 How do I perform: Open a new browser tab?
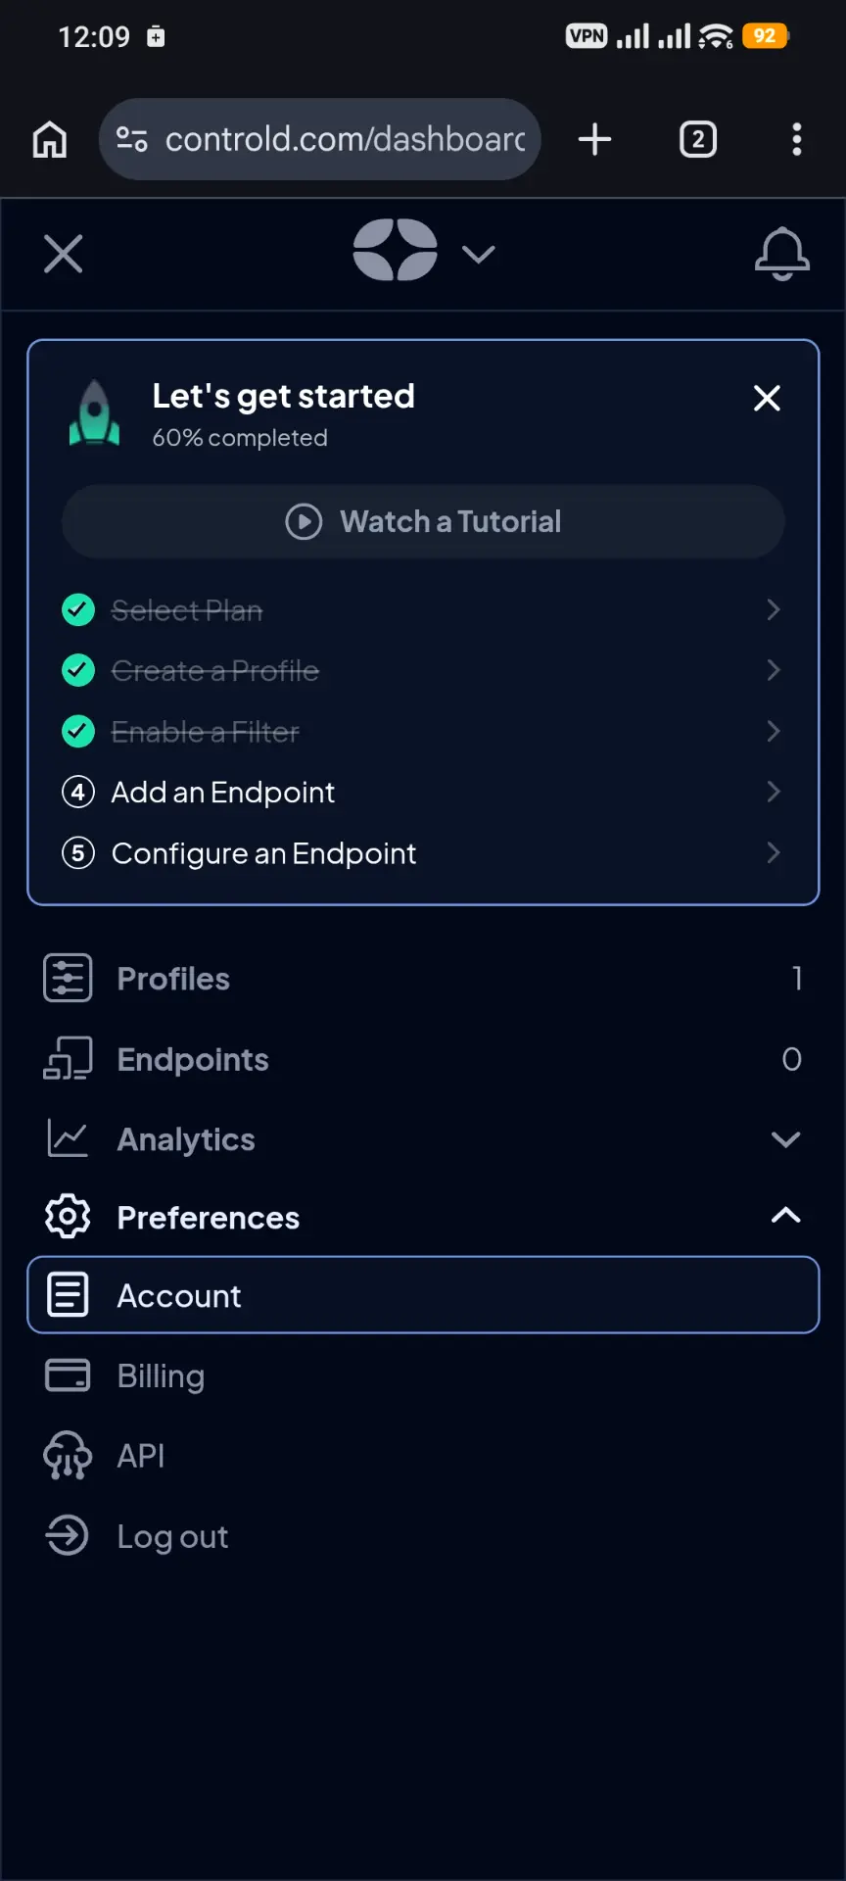(x=594, y=139)
